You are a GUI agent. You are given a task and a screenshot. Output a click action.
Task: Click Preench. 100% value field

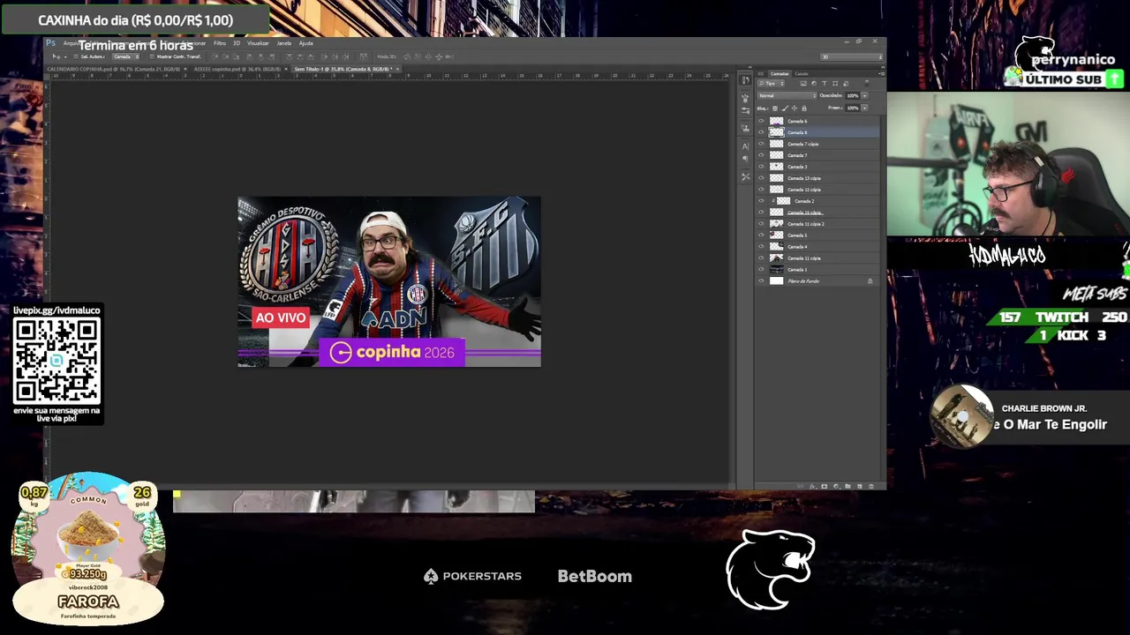(852, 108)
